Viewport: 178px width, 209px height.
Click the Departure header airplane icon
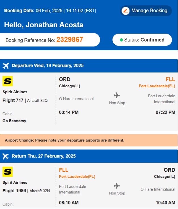[6, 66]
